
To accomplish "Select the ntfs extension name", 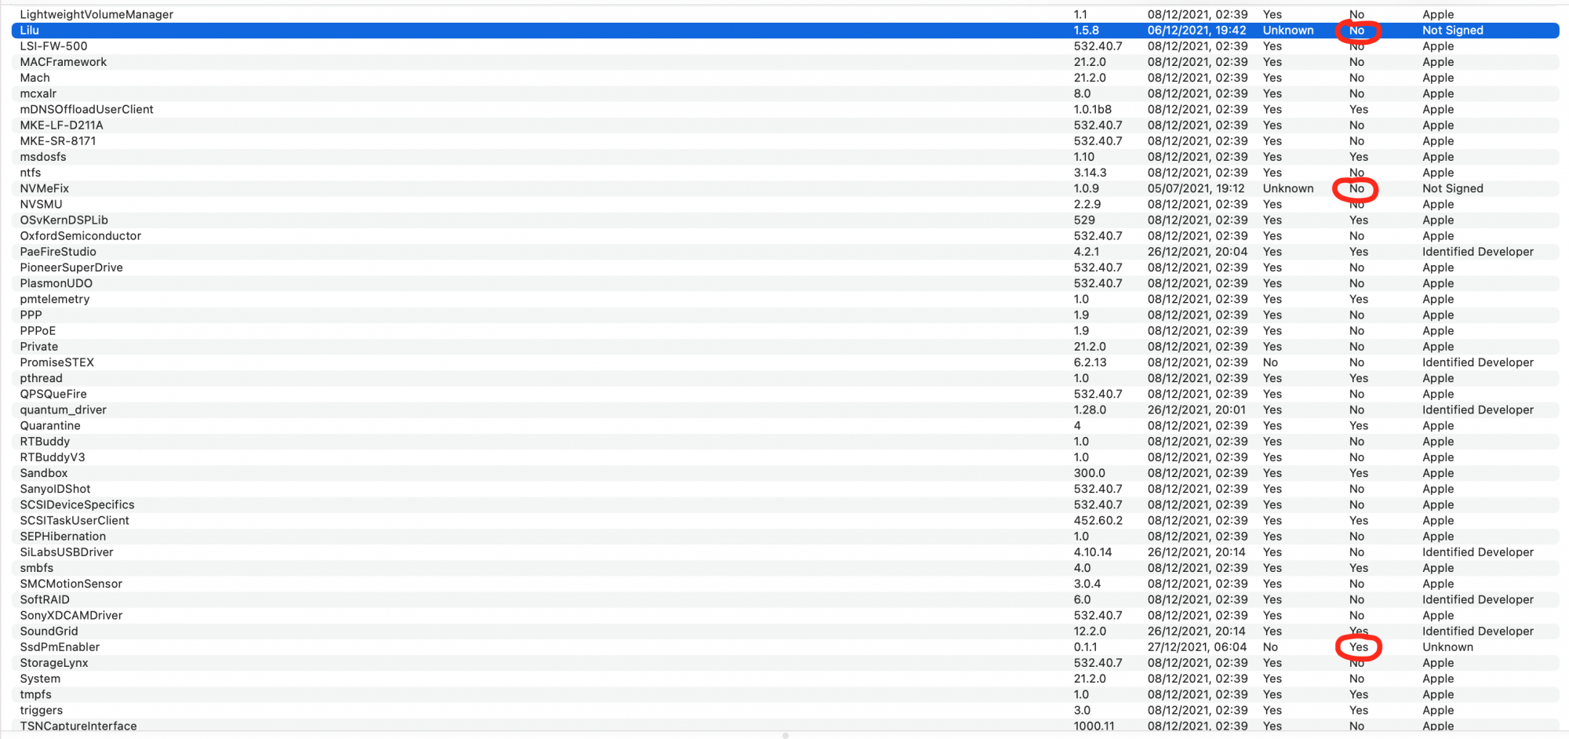I will click(31, 173).
